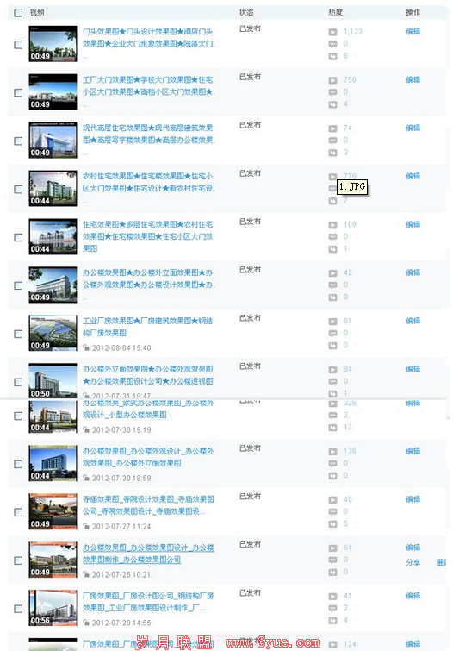Tick the checkbox for 住宅效果图★多层住宅 video
This screenshot has height=651, width=453.
point(18,237)
